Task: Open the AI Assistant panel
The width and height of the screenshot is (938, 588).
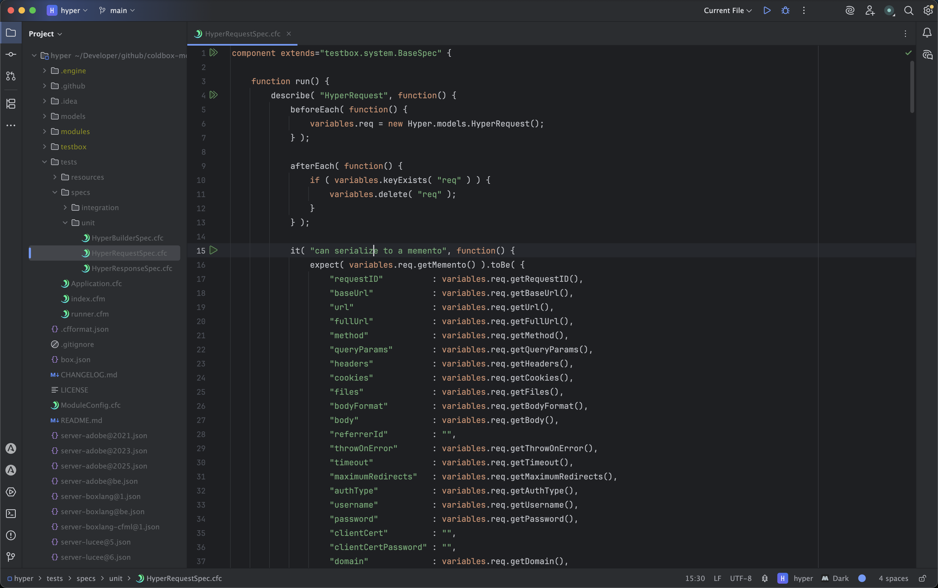Action: click(x=850, y=11)
